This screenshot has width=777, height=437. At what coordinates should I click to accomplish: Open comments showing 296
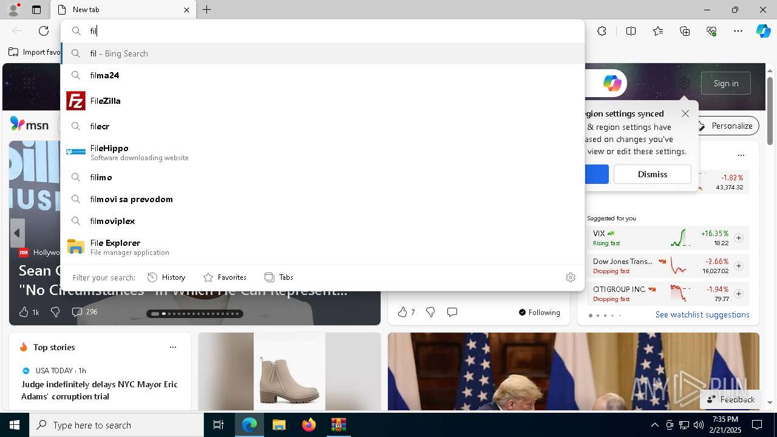pyautogui.click(x=84, y=312)
